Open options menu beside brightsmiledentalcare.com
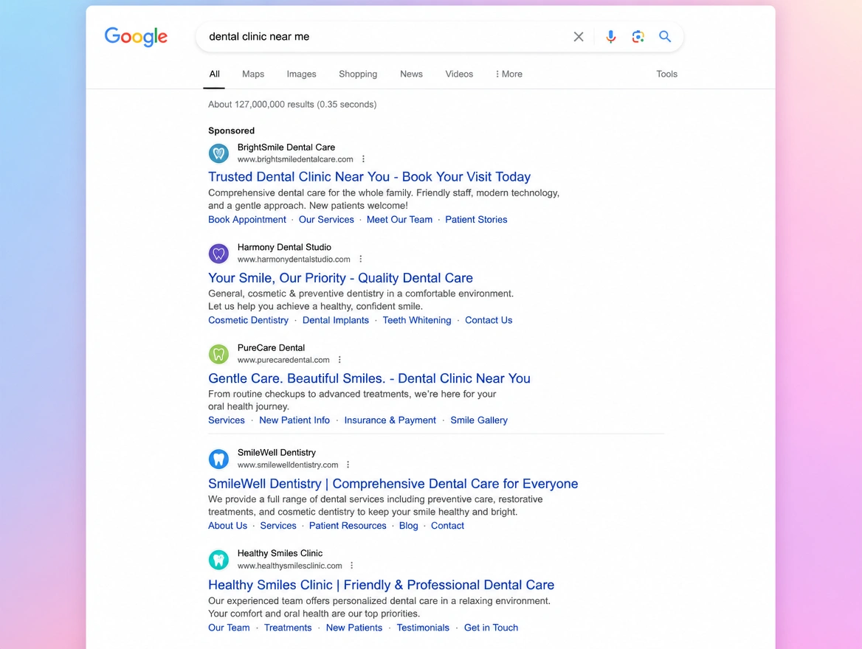 (363, 159)
